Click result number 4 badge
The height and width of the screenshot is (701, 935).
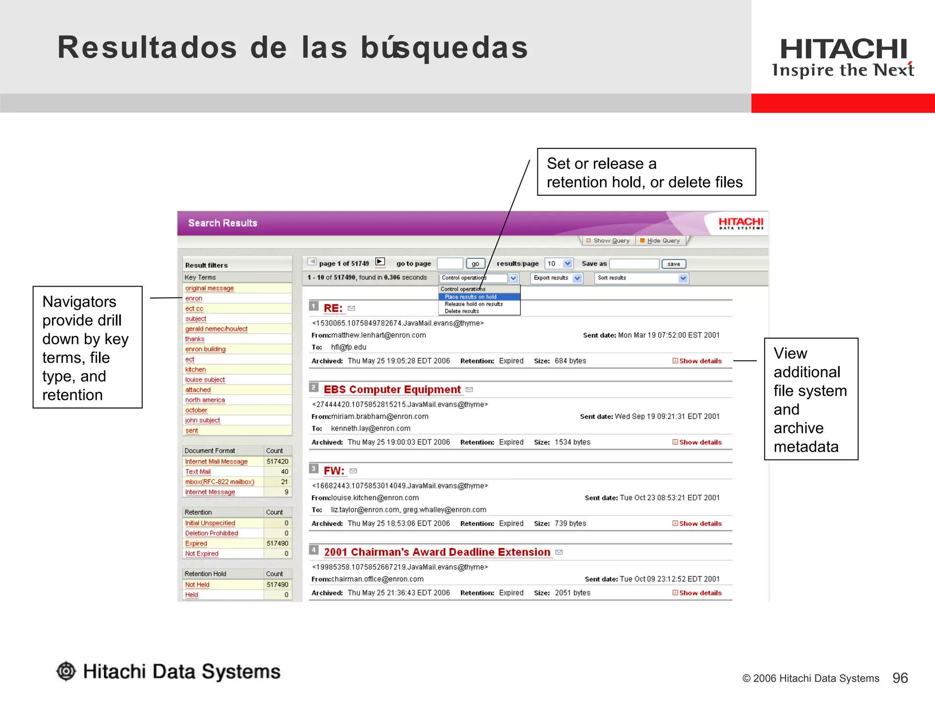314,550
